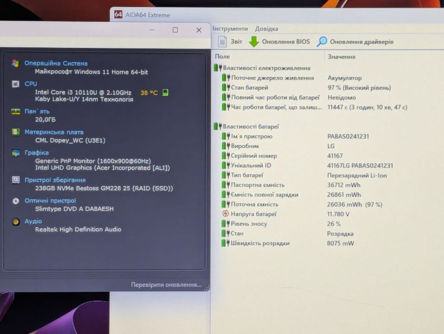
Task: Click the Пам'ять memory module icon
Action: pos(16,111)
